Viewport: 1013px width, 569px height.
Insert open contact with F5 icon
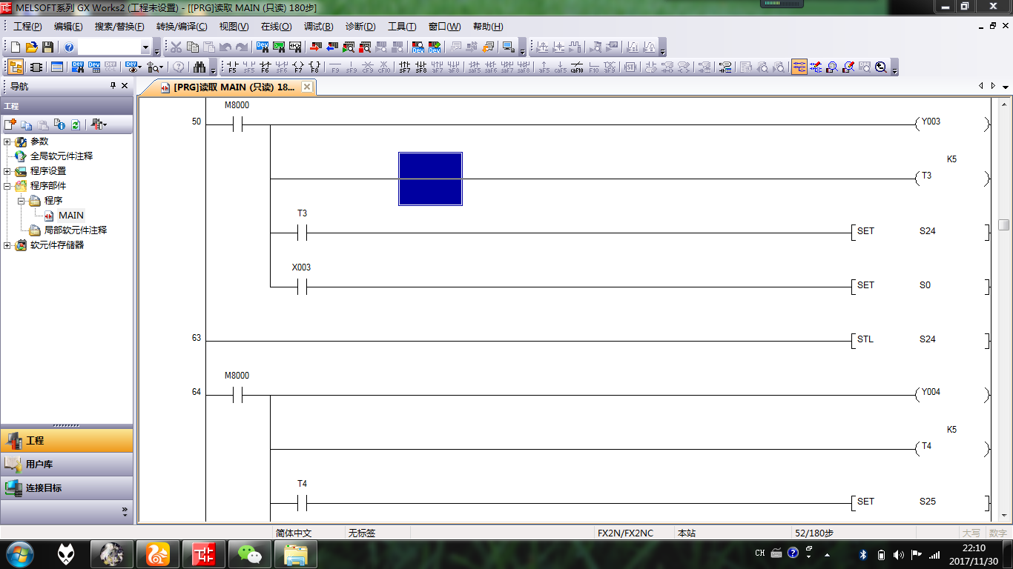pyautogui.click(x=232, y=67)
